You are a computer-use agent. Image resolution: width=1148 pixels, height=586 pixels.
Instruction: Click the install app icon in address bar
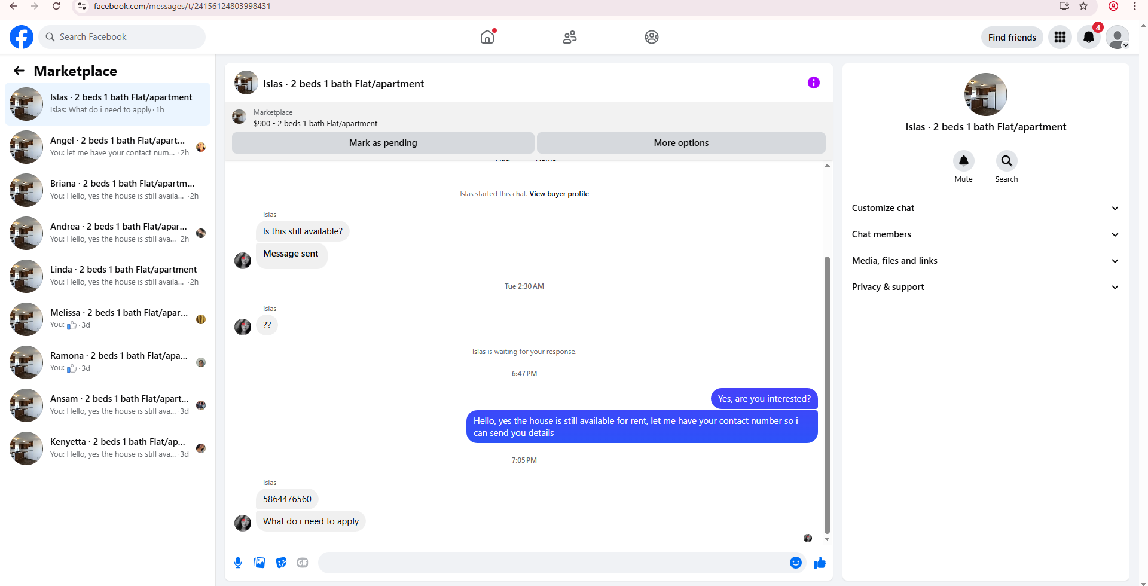pos(1064,6)
